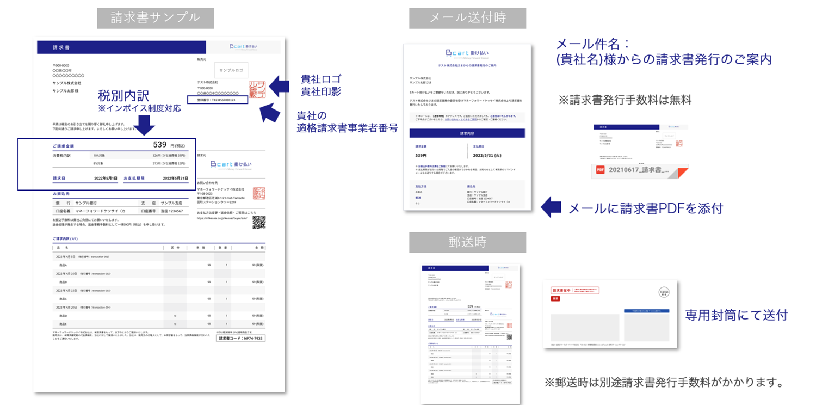Click the (貴社名)様からの請求書発行のご案内 subject
This screenshot has height=405, width=816.
664,60
